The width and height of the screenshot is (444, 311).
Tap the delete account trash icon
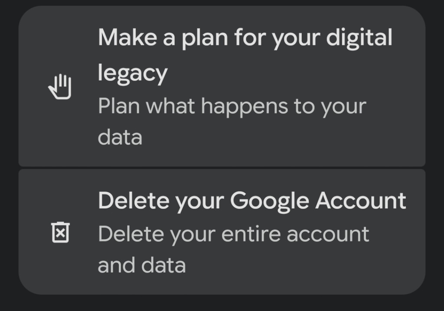coord(60,232)
